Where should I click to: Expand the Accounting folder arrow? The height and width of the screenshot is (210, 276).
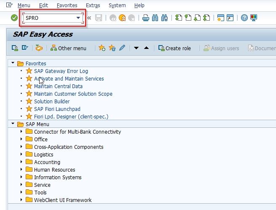[21, 162]
